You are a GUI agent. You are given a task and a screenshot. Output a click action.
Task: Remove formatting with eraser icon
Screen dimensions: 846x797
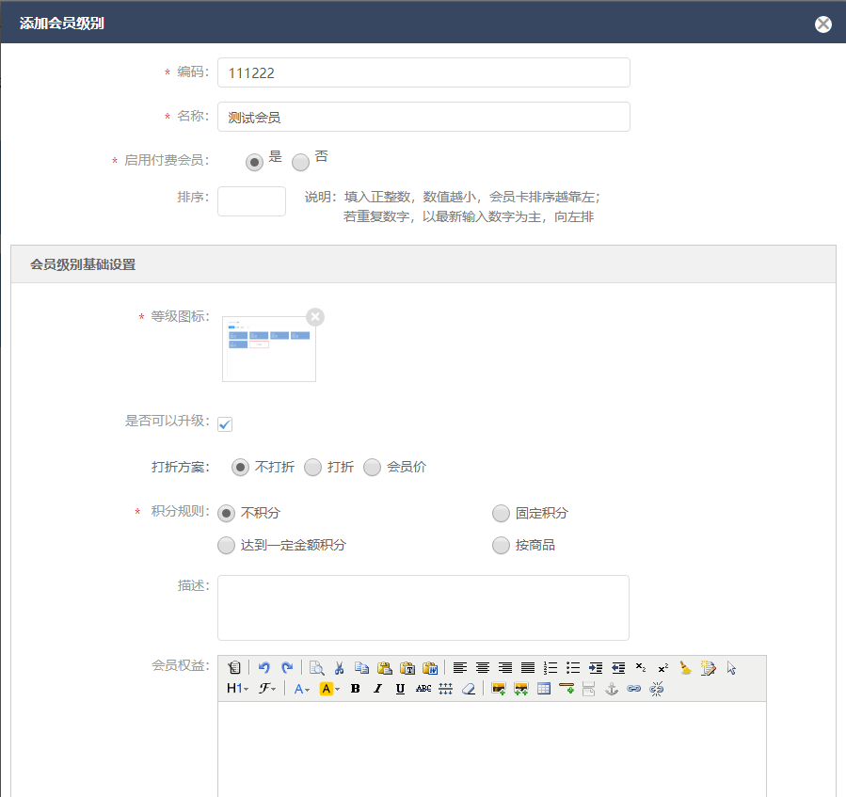pos(469,689)
